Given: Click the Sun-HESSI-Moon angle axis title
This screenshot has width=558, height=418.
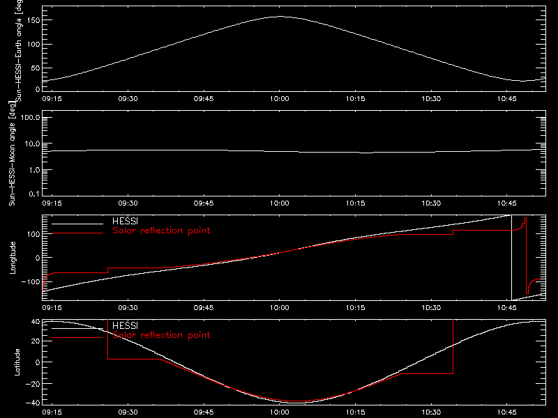Looking at the screenshot, I should tap(12, 153).
